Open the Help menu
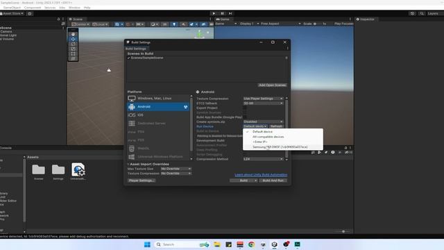This screenshot has width=444, height=250. click(87, 8)
